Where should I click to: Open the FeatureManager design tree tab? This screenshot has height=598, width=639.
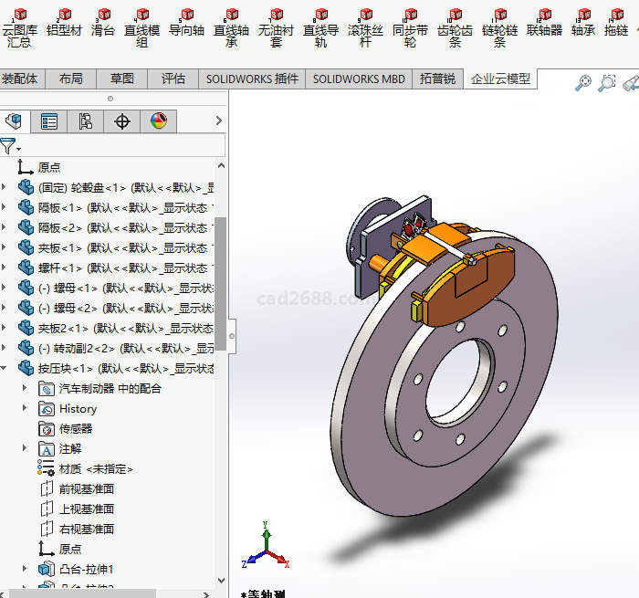[x=14, y=121]
